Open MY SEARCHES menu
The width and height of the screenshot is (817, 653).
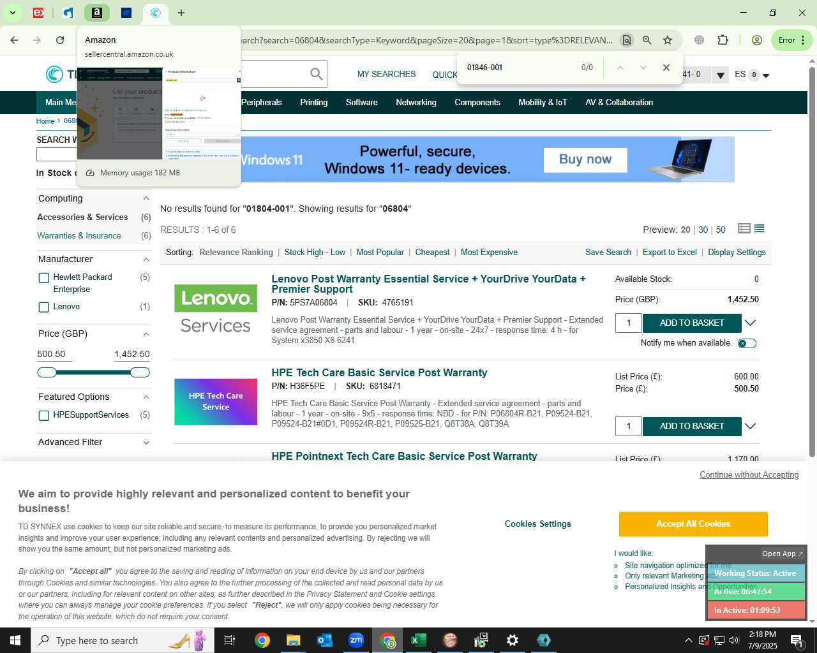coord(386,75)
